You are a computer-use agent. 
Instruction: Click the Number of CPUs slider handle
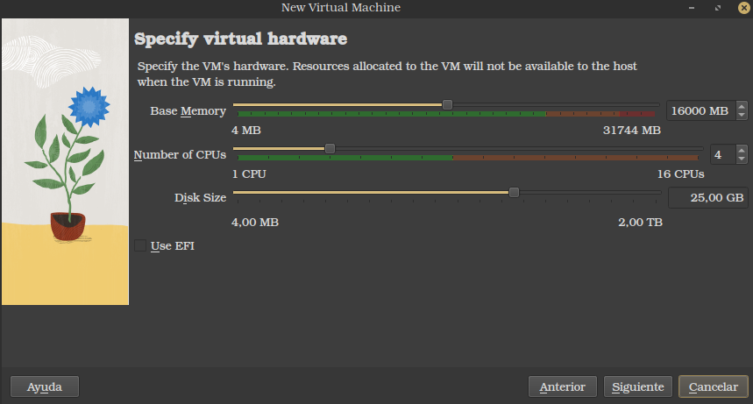click(x=330, y=148)
